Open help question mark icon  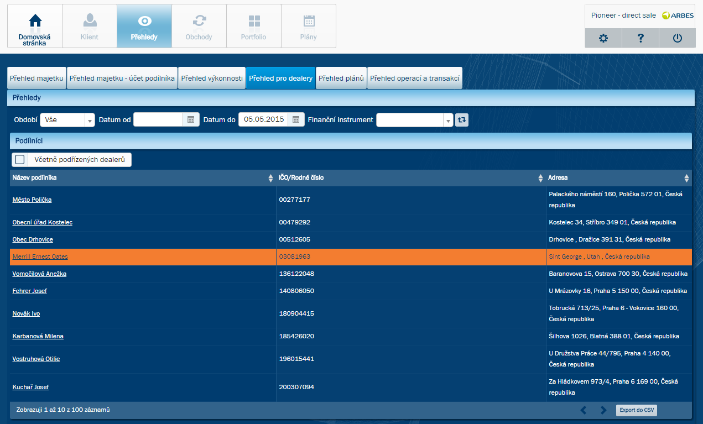coord(640,38)
